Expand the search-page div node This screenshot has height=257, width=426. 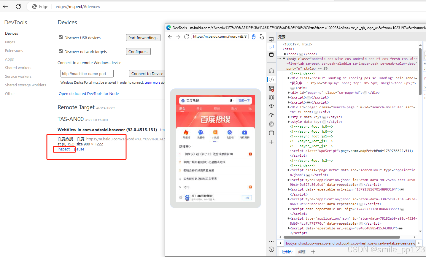(x=289, y=107)
